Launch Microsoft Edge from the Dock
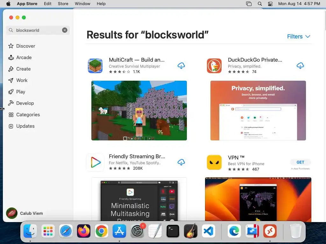Image resolution: width=326 pixels, height=244 pixels. [x=234, y=231]
